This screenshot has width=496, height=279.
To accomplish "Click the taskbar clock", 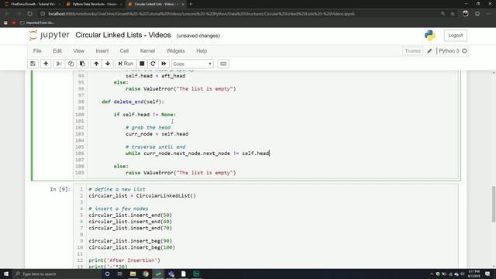I will [x=474, y=274].
